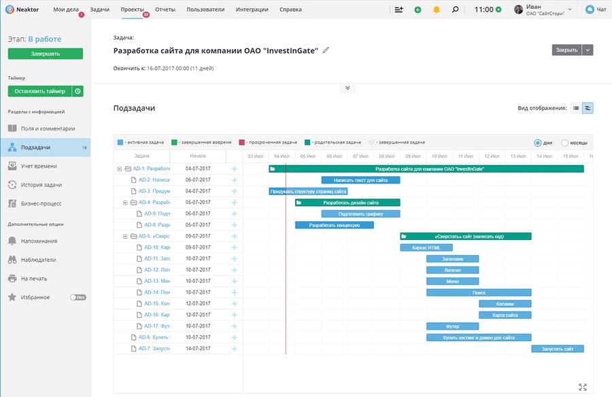Click the green plus create icon
The width and height of the screenshot is (612, 397).
coord(417,10)
